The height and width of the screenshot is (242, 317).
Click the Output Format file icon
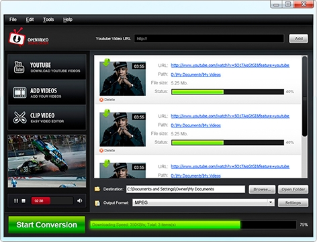point(97,203)
